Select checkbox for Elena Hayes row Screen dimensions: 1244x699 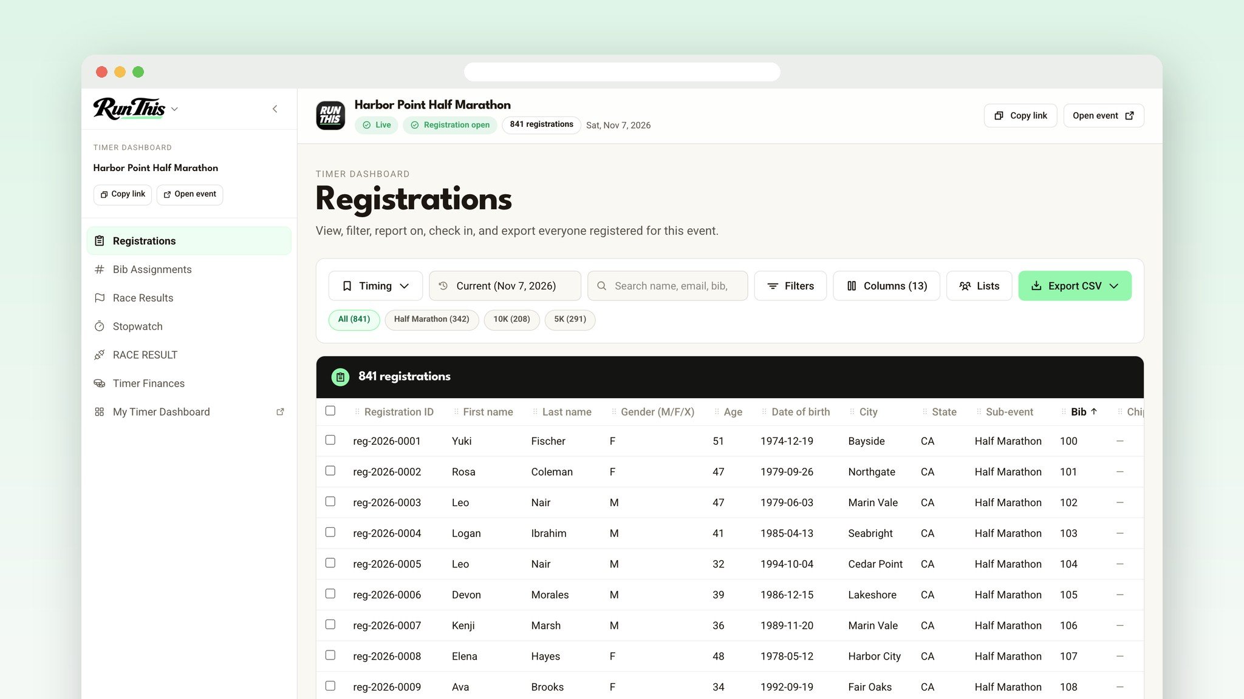pyautogui.click(x=330, y=655)
